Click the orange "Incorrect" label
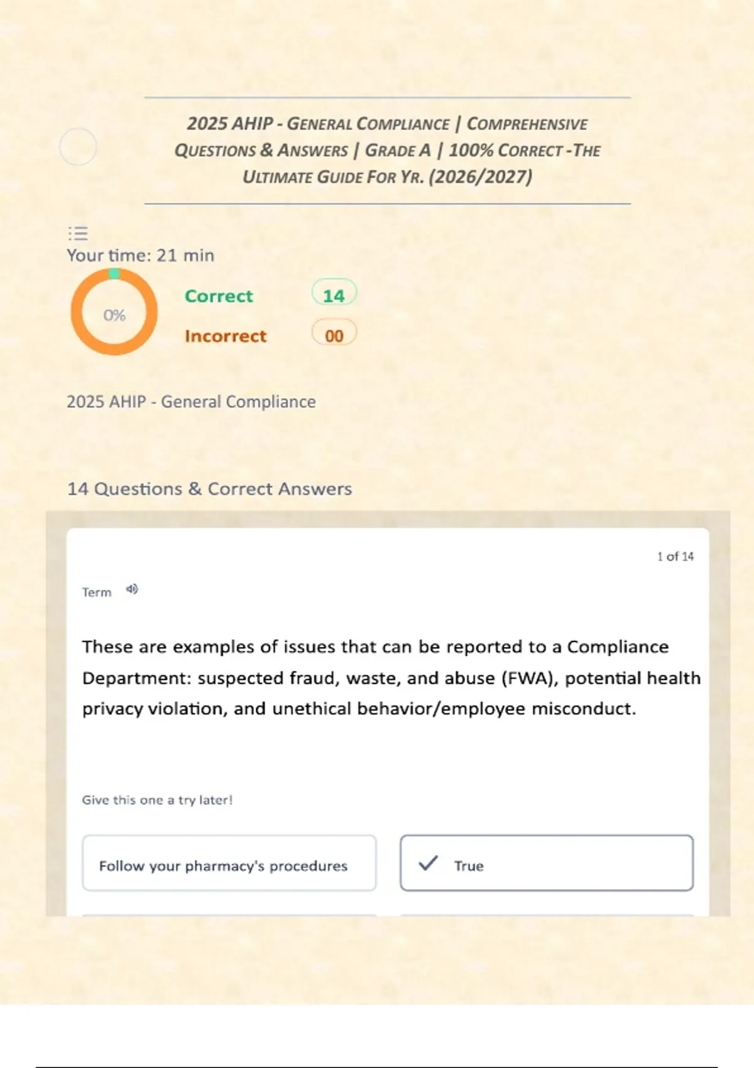This screenshot has width=754, height=1068. 226,336
